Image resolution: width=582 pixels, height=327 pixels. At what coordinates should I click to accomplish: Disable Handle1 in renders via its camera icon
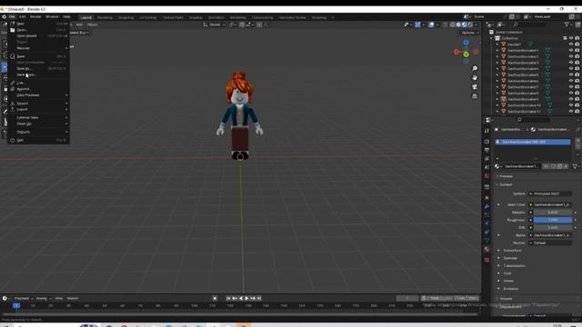[577, 45]
